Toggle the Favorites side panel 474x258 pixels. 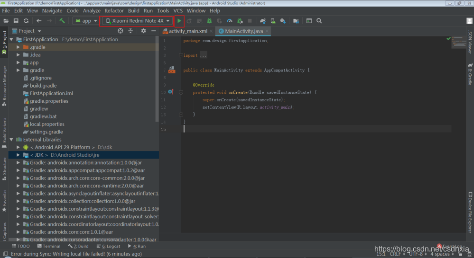pos(4,201)
